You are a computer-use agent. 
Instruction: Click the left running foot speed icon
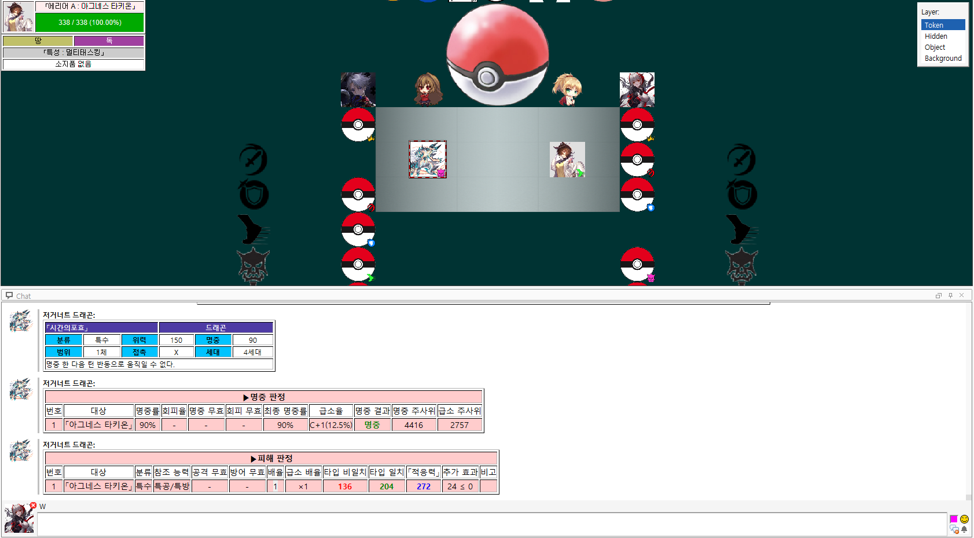pos(253,230)
